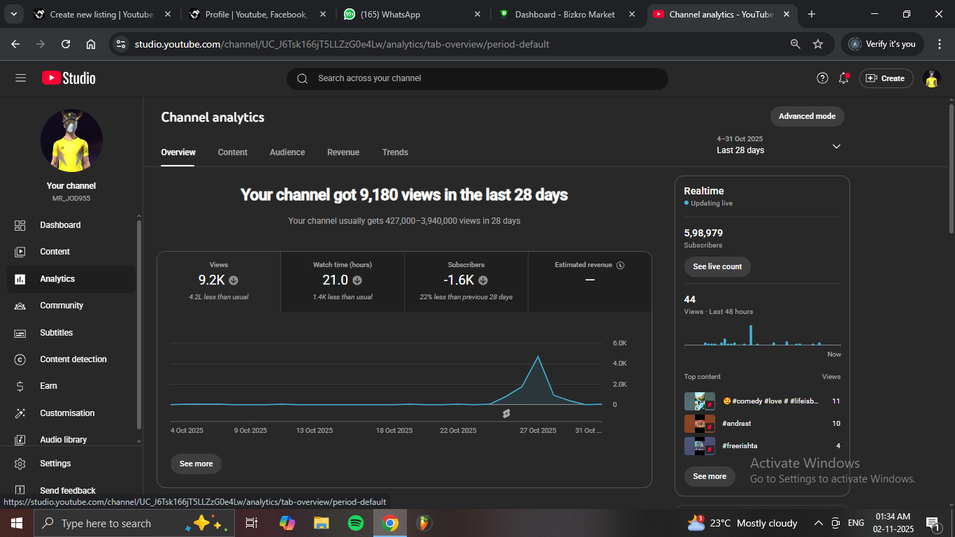Open the notifications bell
The width and height of the screenshot is (955, 537).
click(844, 78)
